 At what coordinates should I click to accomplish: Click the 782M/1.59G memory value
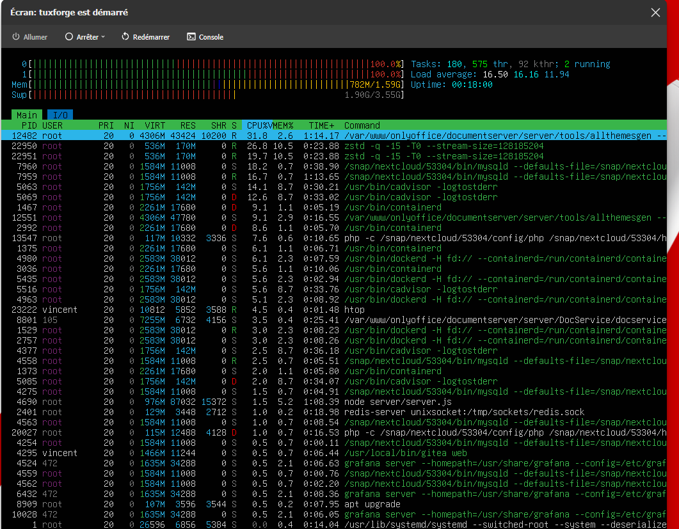[375, 84]
